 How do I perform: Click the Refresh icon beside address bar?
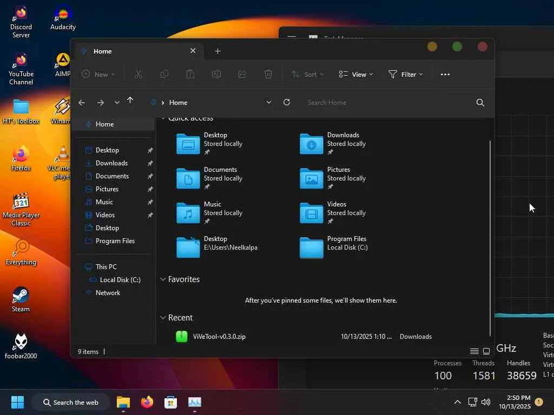click(x=287, y=102)
